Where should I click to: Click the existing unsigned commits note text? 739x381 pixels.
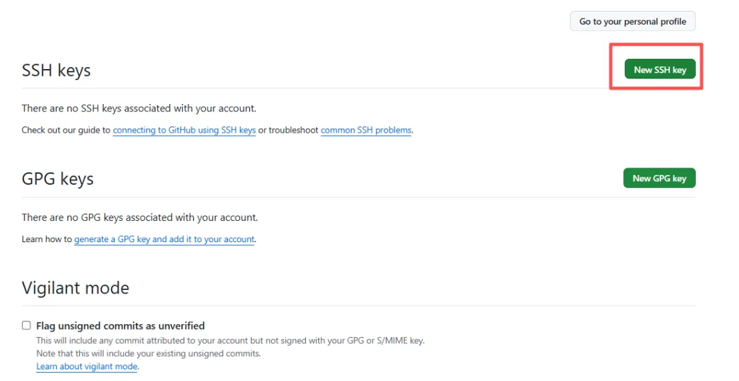click(148, 354)
